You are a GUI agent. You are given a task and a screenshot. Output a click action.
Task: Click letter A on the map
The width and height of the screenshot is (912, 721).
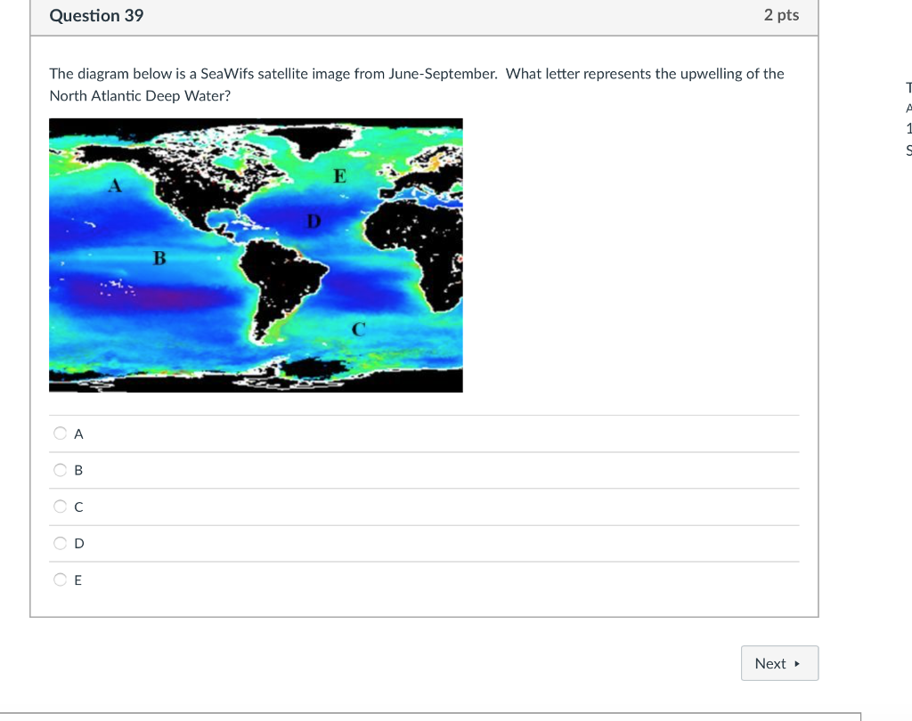(115, 185)
